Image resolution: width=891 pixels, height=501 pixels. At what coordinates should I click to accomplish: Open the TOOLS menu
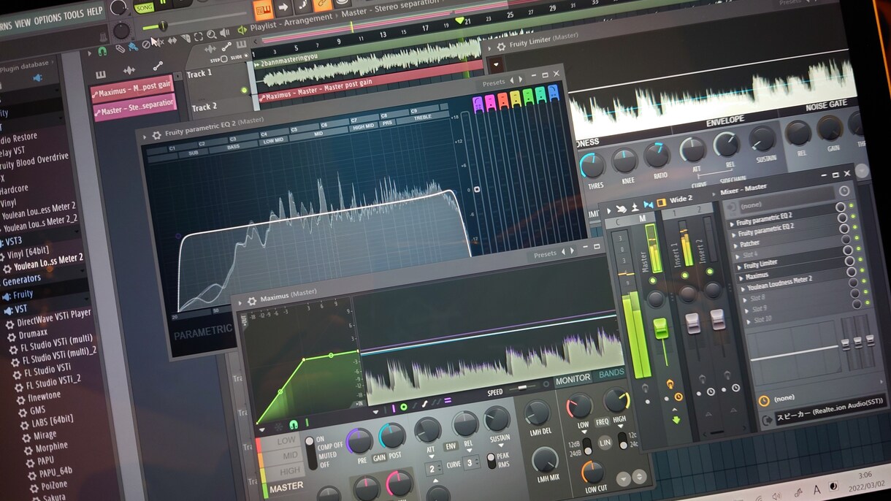coord(74,15)
